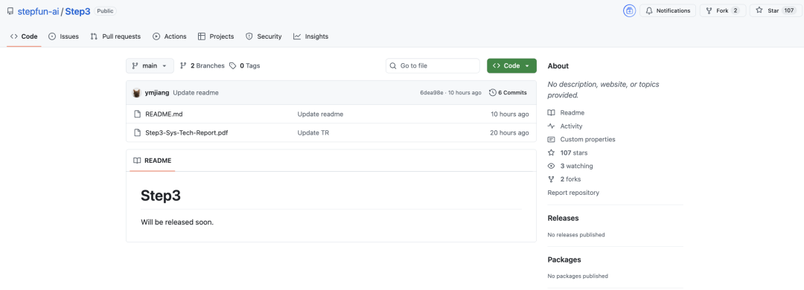Open the main branch dropdown
Image resolution: width=804 pixels, height=290 pixels.
pyautogui.click(x=150, y=65)
